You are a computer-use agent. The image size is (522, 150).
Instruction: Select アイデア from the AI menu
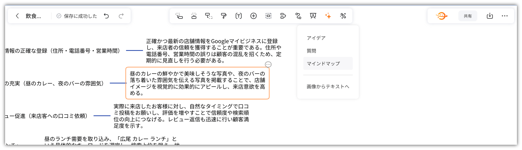point(316,38)
